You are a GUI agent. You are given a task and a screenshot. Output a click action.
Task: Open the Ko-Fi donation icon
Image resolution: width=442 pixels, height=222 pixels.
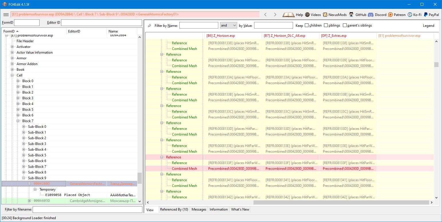410,15
